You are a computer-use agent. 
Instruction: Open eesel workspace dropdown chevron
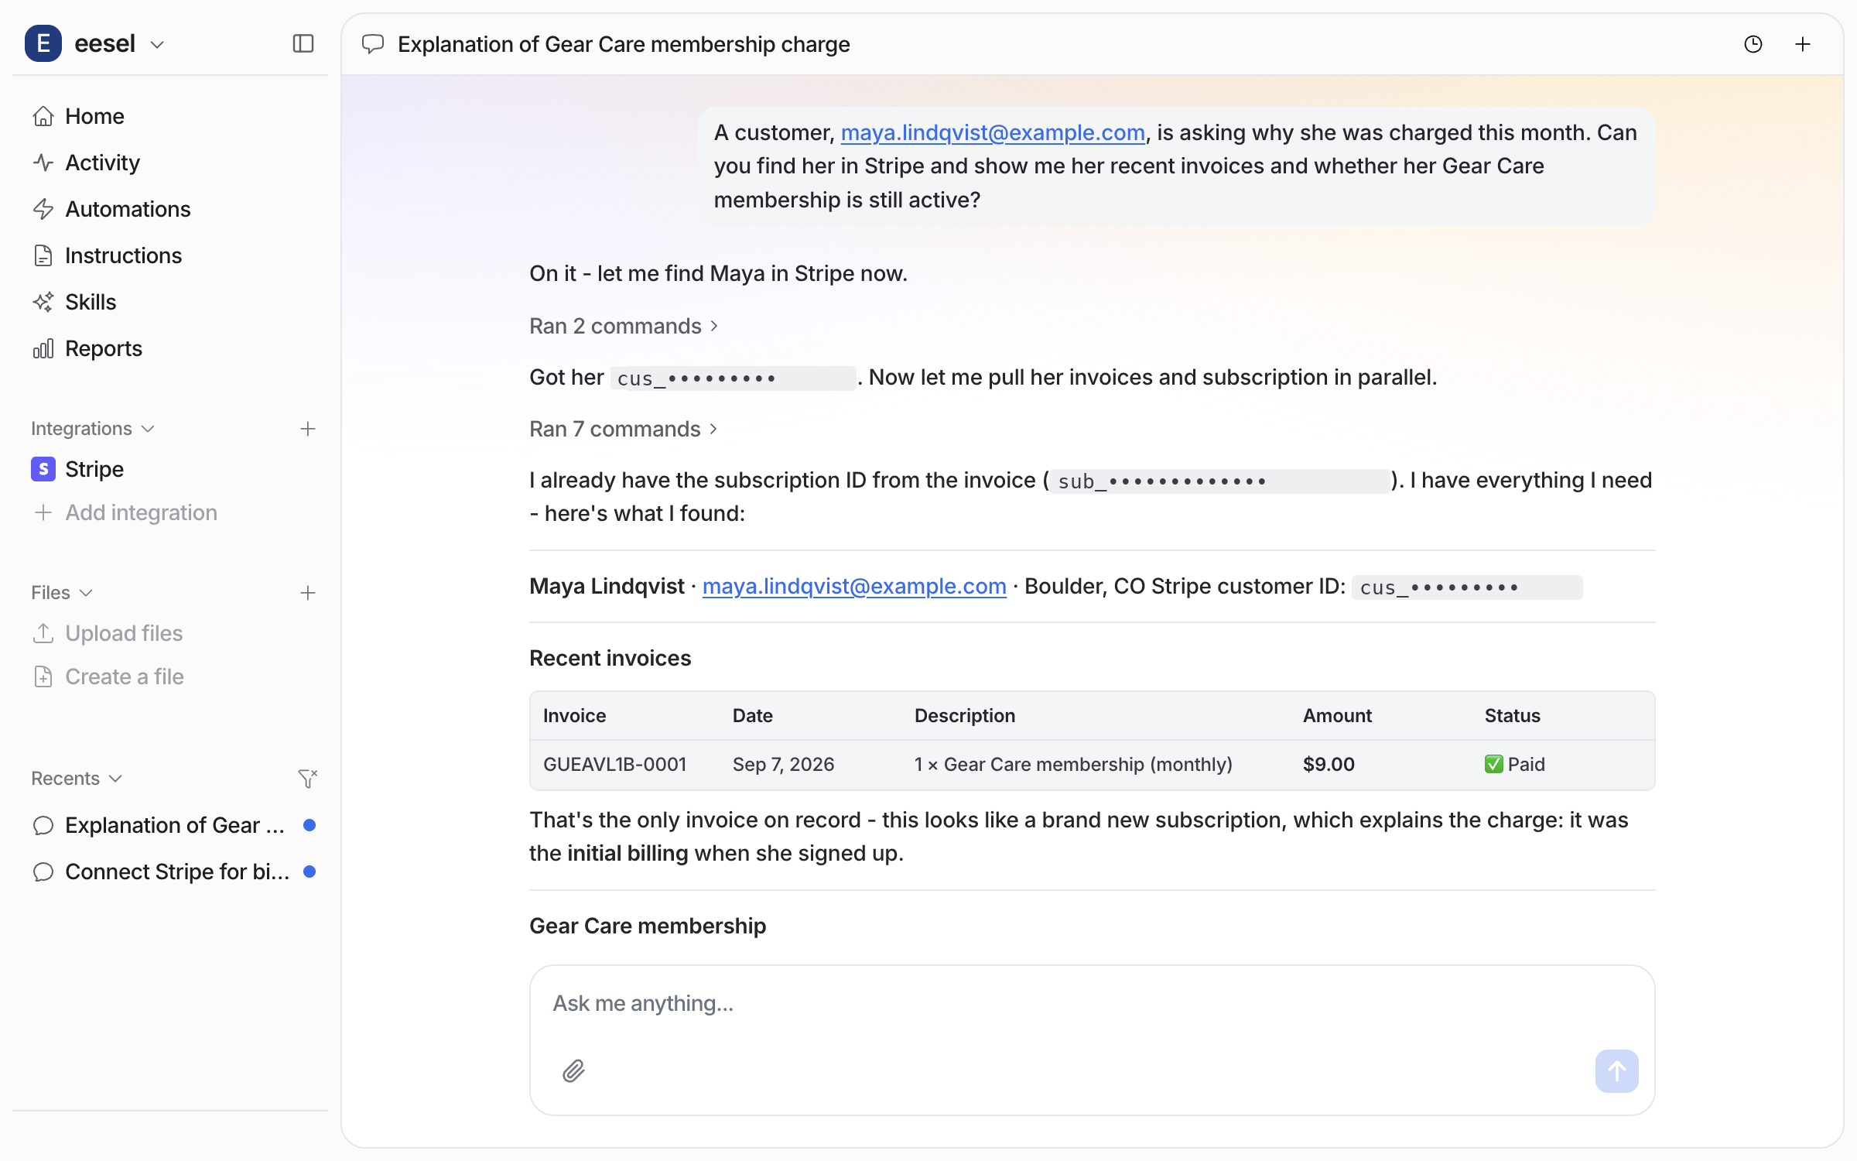point(157,45)
